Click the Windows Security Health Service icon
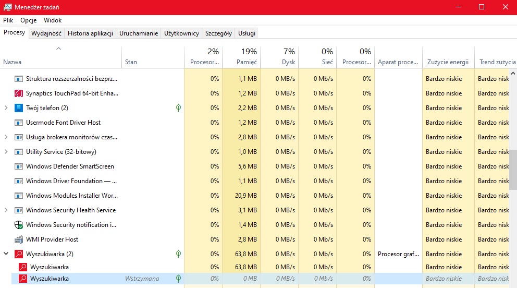Image resolution: width=517 pixels, height=288 pixels. (x=19, y=210)
